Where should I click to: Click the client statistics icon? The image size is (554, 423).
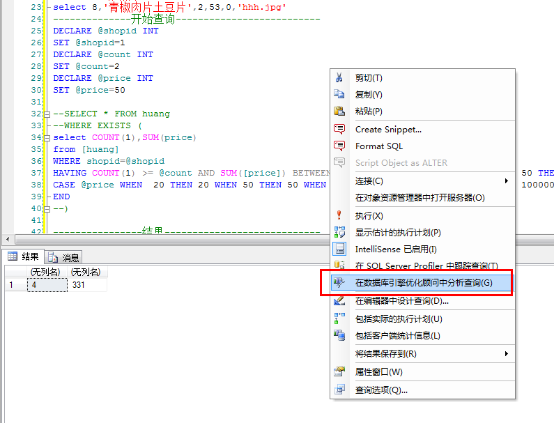click(339, 335)
